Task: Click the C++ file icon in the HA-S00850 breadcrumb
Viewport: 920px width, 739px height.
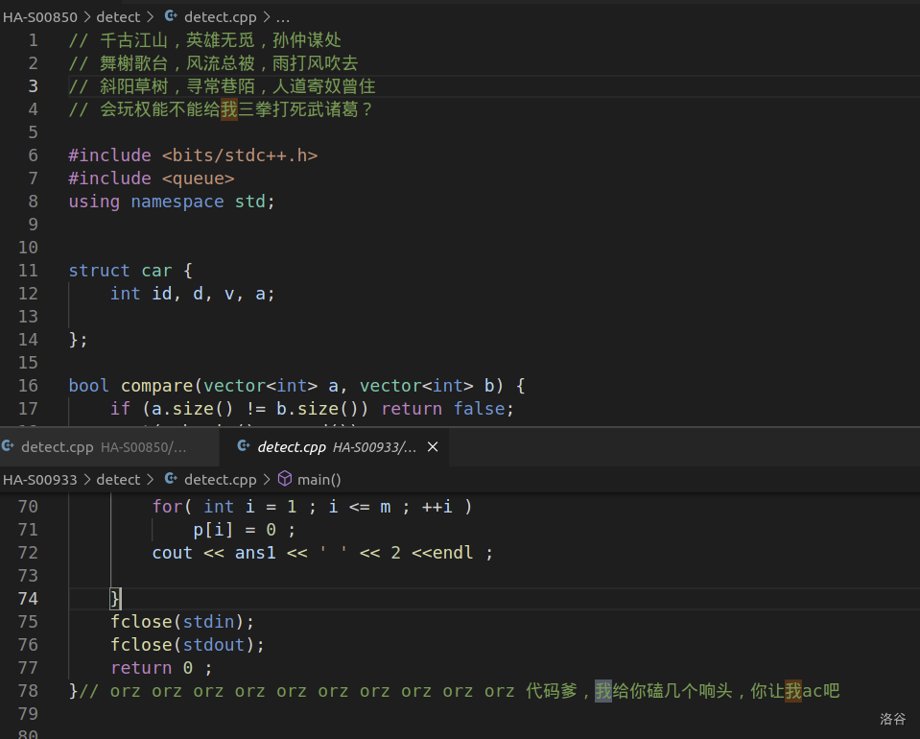Action: pos(171,16)
